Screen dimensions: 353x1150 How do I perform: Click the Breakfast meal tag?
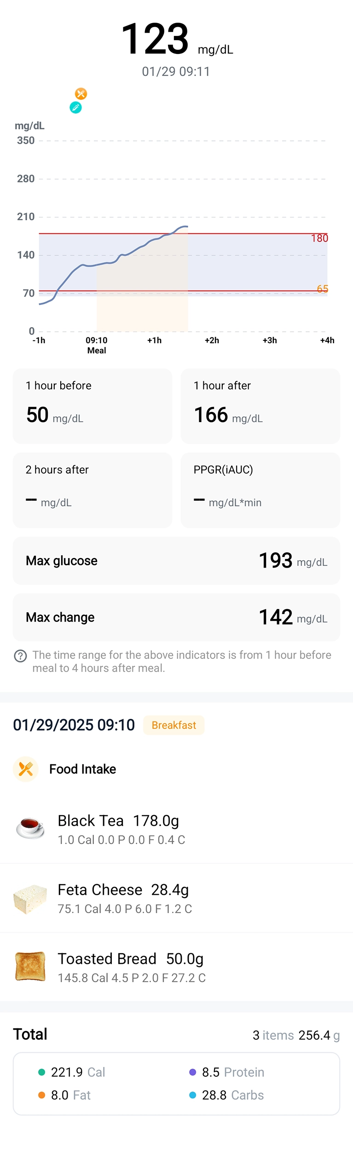174,725
